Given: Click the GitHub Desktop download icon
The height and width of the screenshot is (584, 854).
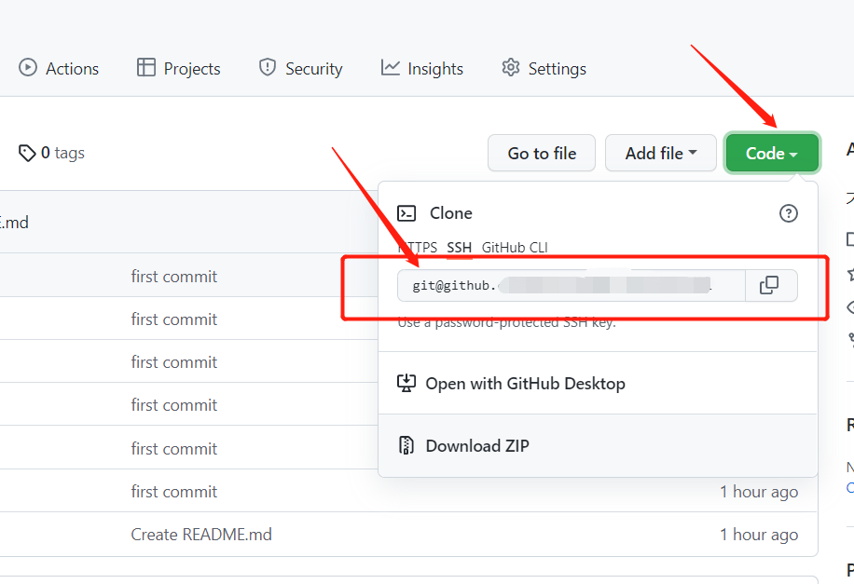Looking at the screenshot, I should (x=406, y=383).
